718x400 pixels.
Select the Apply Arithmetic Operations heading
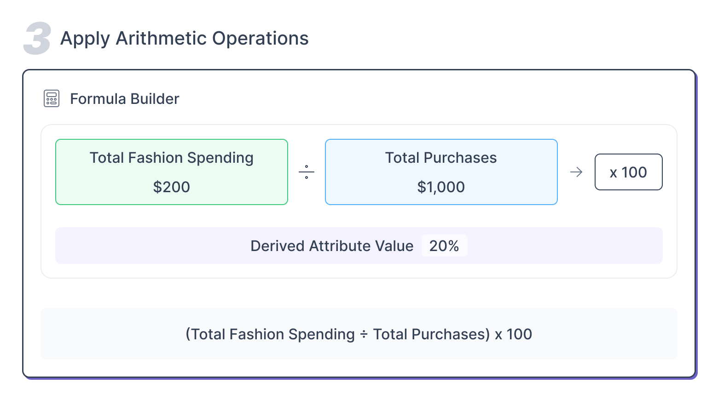pos(184,39)
